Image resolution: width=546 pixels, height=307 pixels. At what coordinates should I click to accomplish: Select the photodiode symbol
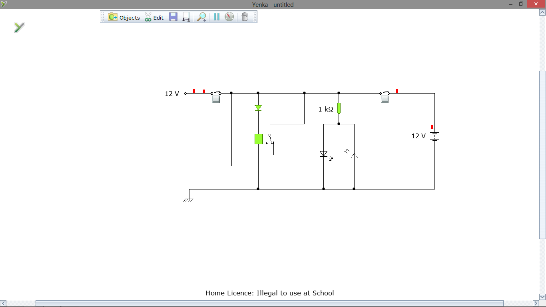(x=352, y=154)
